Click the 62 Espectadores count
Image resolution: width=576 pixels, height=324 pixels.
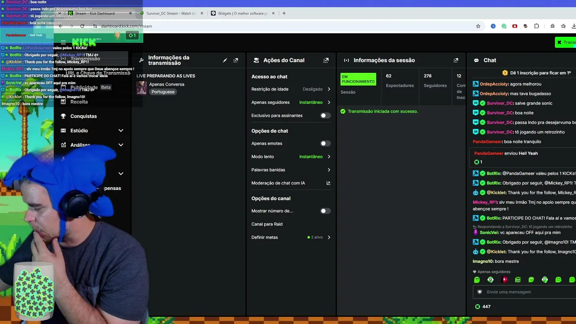[x=400, y=81]
